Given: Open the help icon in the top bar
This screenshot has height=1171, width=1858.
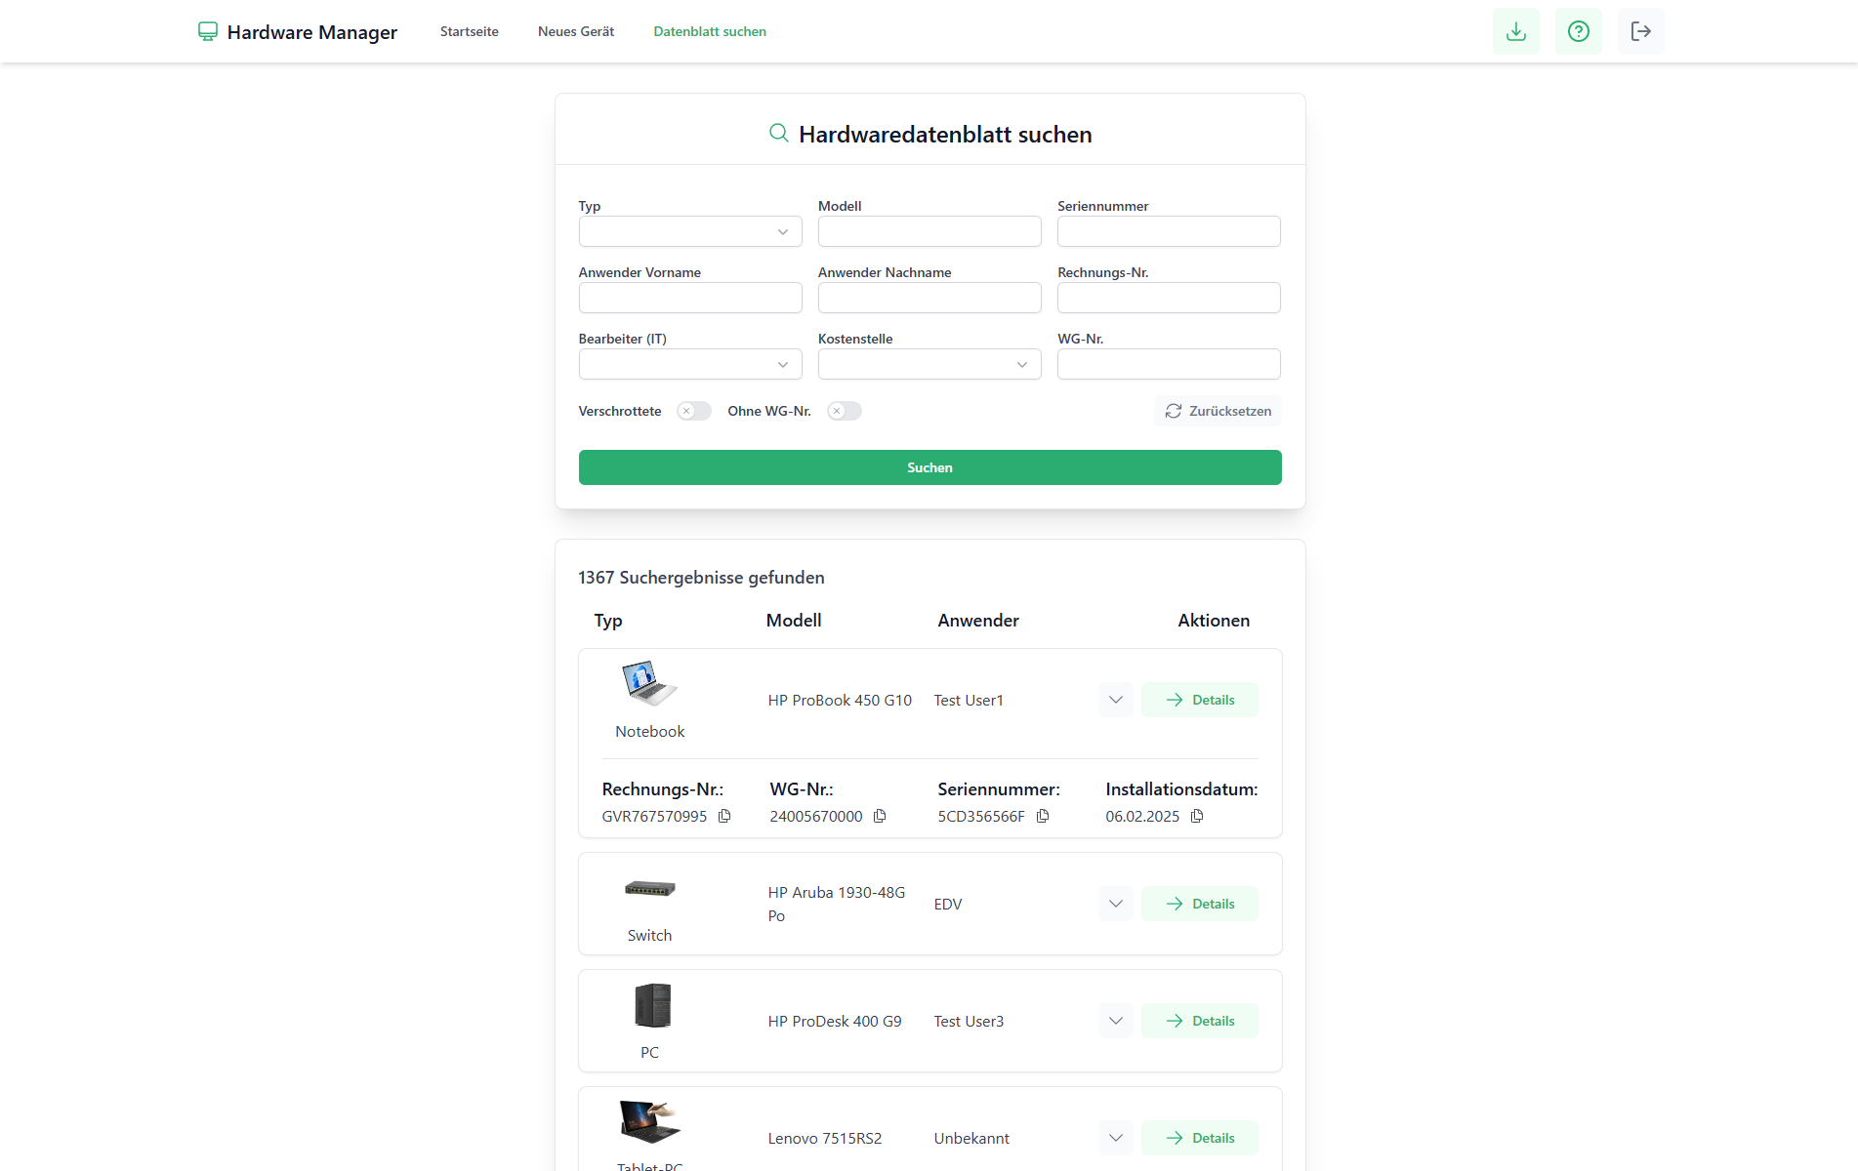Looking at the screenshot, I should (1578, 30).
